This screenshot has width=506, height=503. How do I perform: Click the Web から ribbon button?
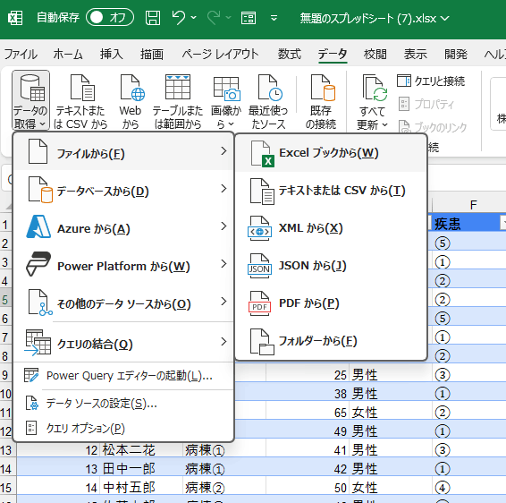131,101
